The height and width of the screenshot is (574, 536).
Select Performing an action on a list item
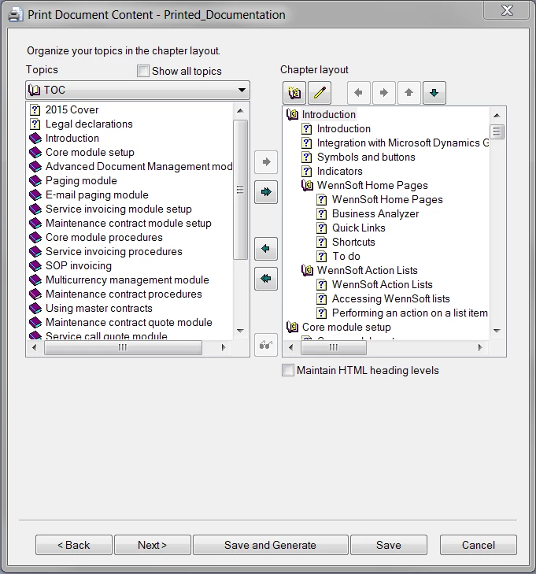click(x=410, y=313)
